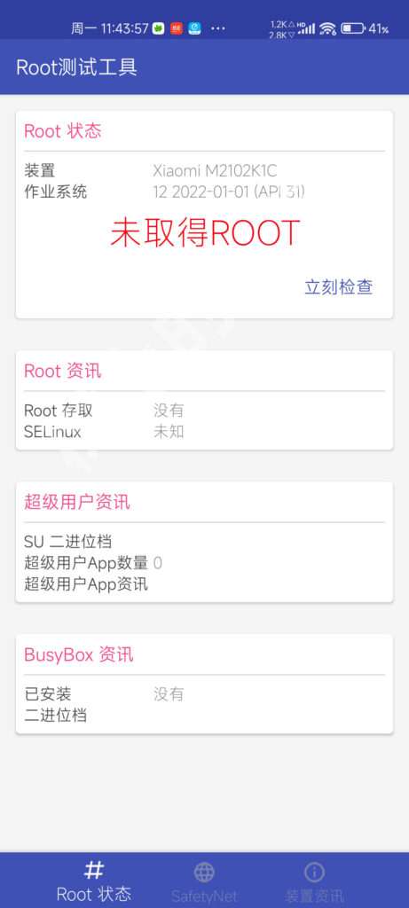
Task: Open the 装置资讯 info icon
Action: point(314,872)
